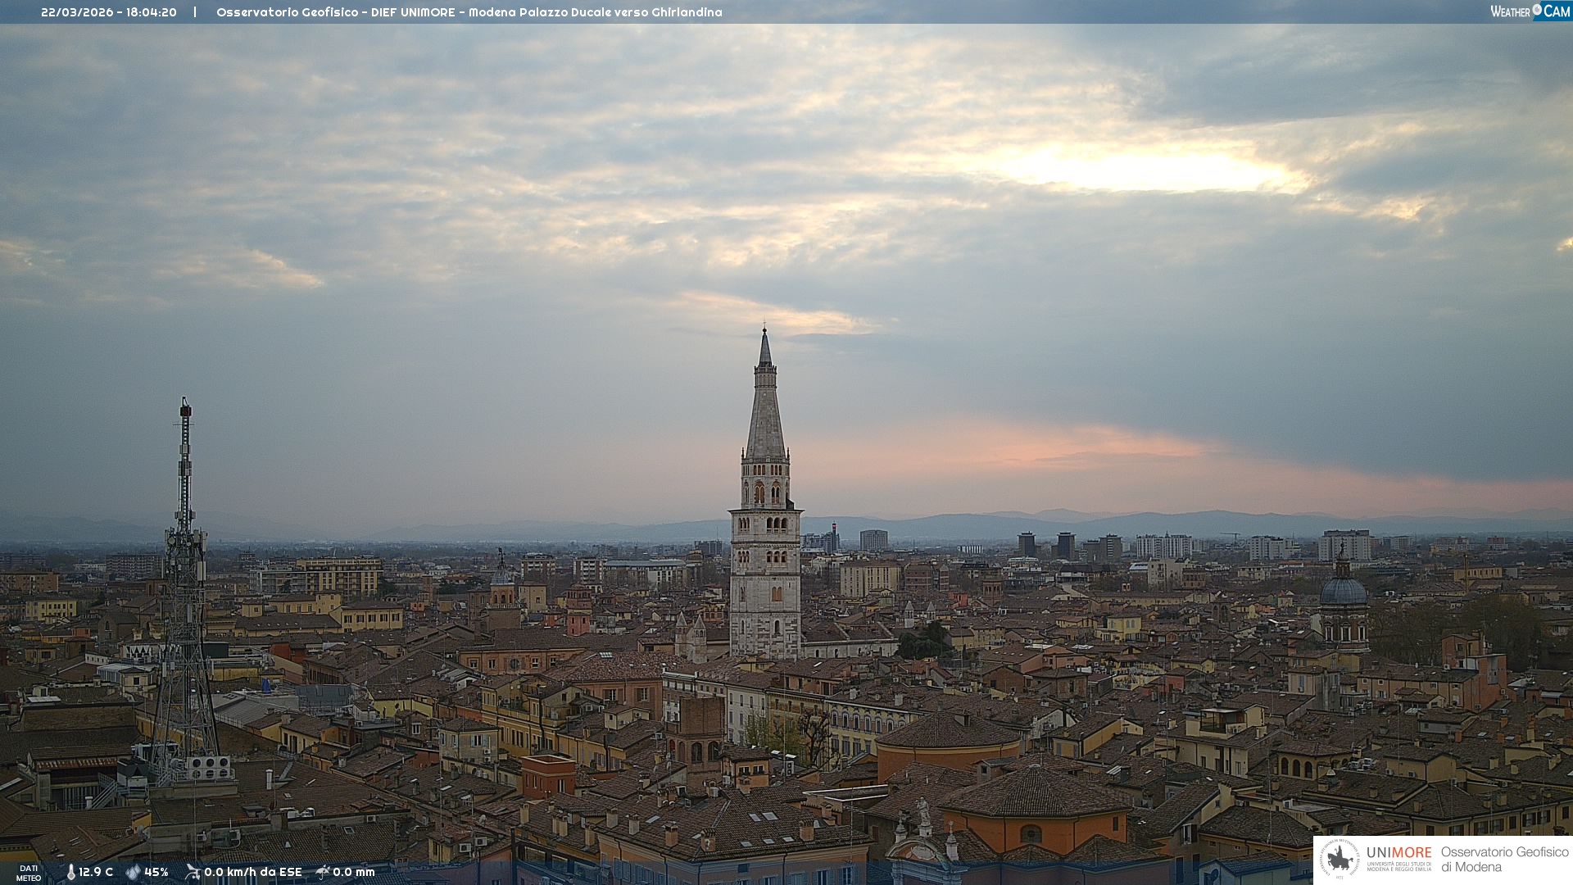This screenshot has width=1573, height=885.
Task: Click the thermometer temperature icon
Action: (70, 872)
